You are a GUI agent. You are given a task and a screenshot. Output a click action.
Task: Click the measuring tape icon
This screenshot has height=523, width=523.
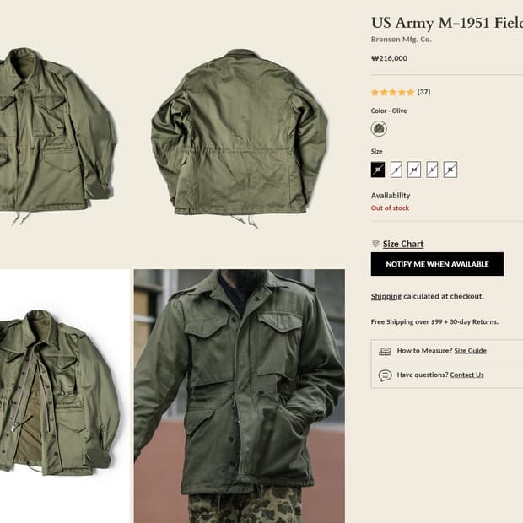(x=385, y=351)
